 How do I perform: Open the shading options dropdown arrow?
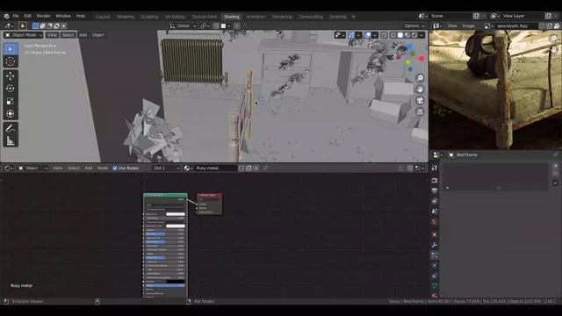click(x=421, y=35)
